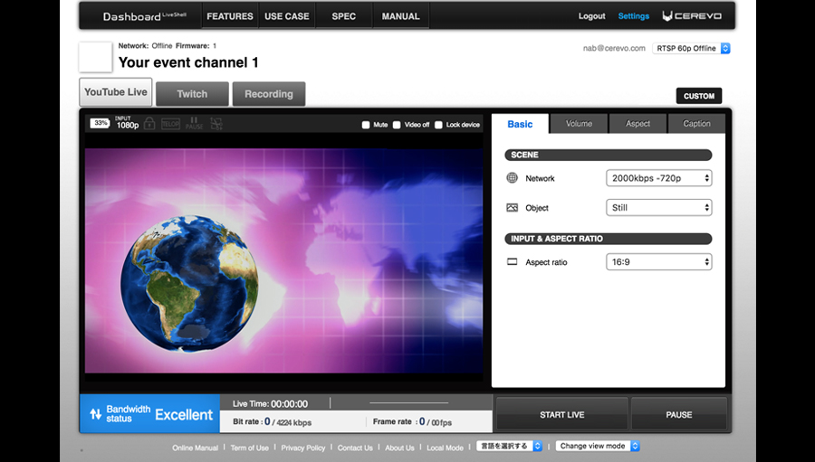Click the PAUSE icon above the preview
This screenshot has height=462, width=815.
(x=194, y=124)
